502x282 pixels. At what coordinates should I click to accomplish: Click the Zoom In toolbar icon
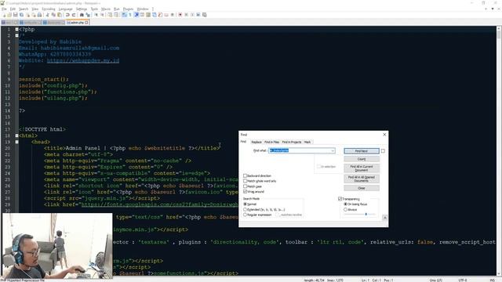point(96,15)
